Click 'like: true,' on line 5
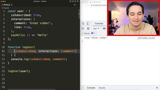 (x=23, y=27)
